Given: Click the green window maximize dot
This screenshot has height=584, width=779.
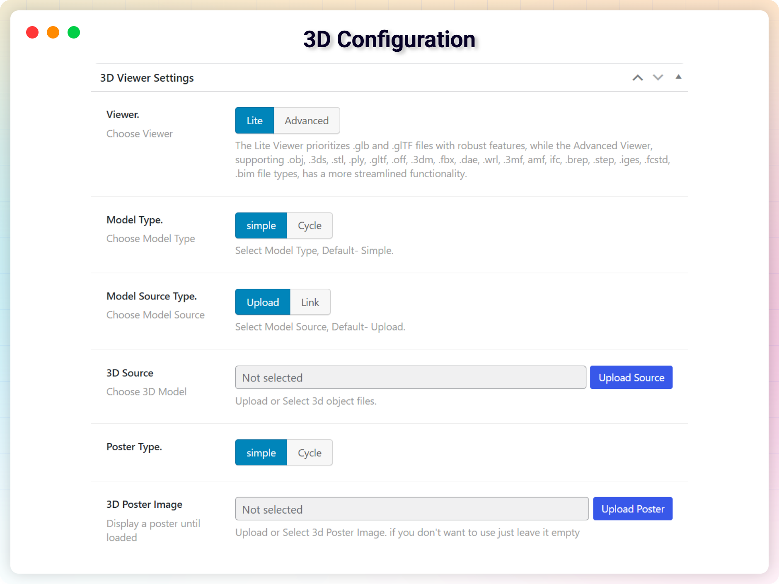Looking at the screenshot, I should [x=74, y=32].
